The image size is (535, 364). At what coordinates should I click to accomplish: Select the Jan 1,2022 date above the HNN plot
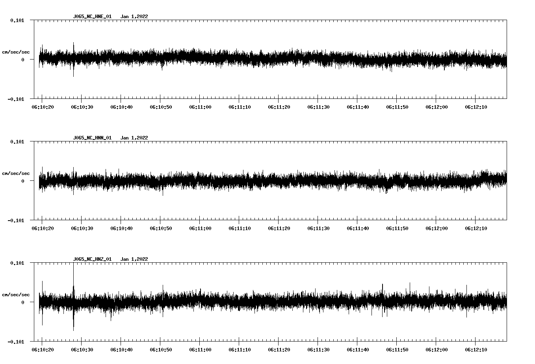134,138
